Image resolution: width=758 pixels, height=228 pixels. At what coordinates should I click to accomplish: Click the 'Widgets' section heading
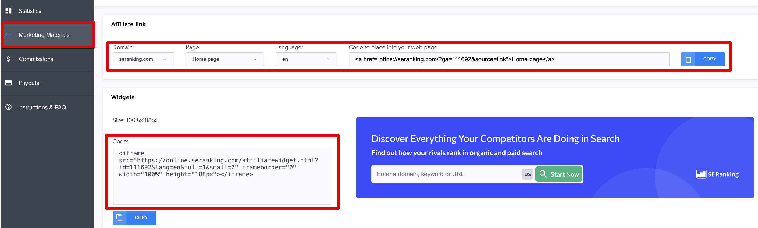pyautogui.click(x=123, y=97)
